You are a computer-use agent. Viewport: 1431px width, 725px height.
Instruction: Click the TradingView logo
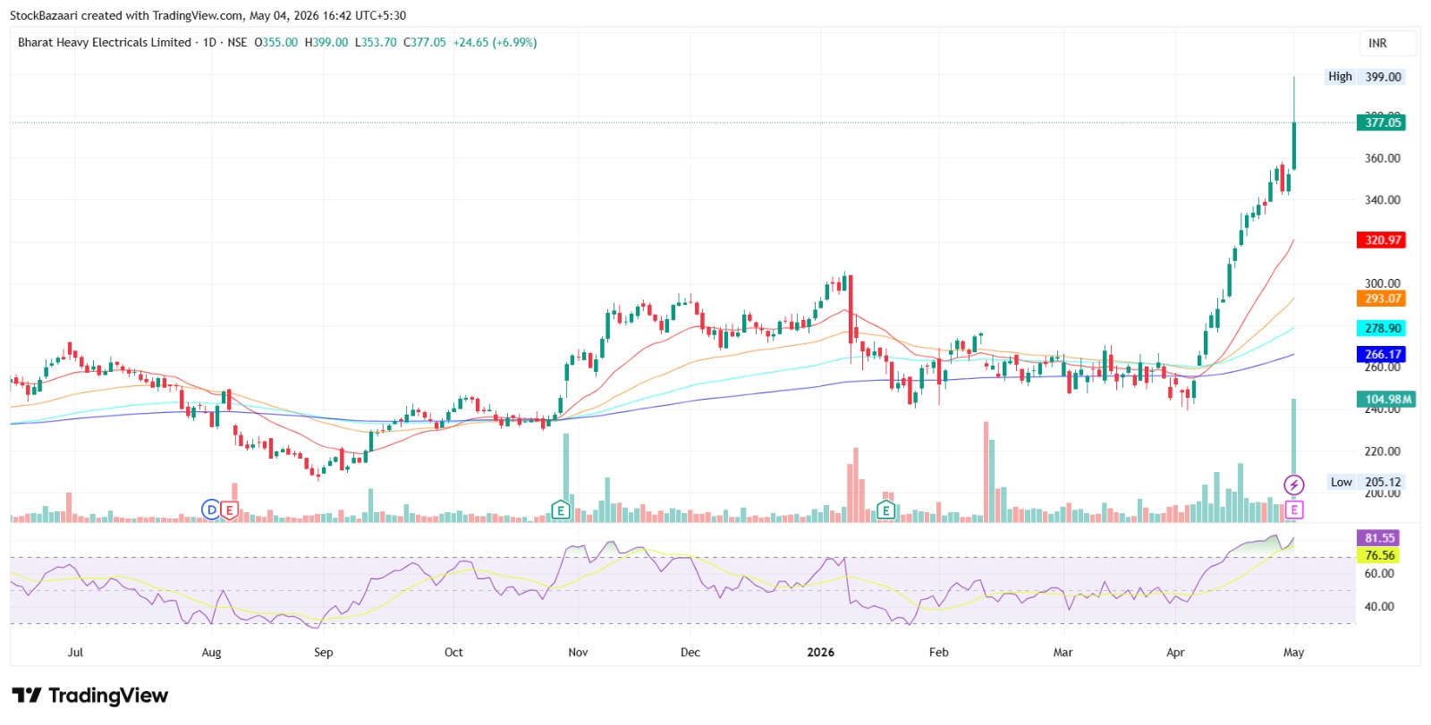coord(89,695)
